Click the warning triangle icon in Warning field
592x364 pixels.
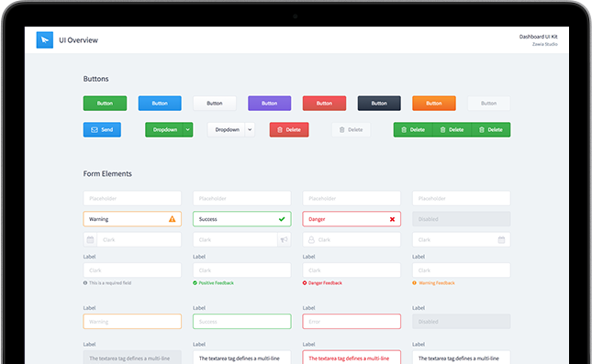tap(173, 219)
